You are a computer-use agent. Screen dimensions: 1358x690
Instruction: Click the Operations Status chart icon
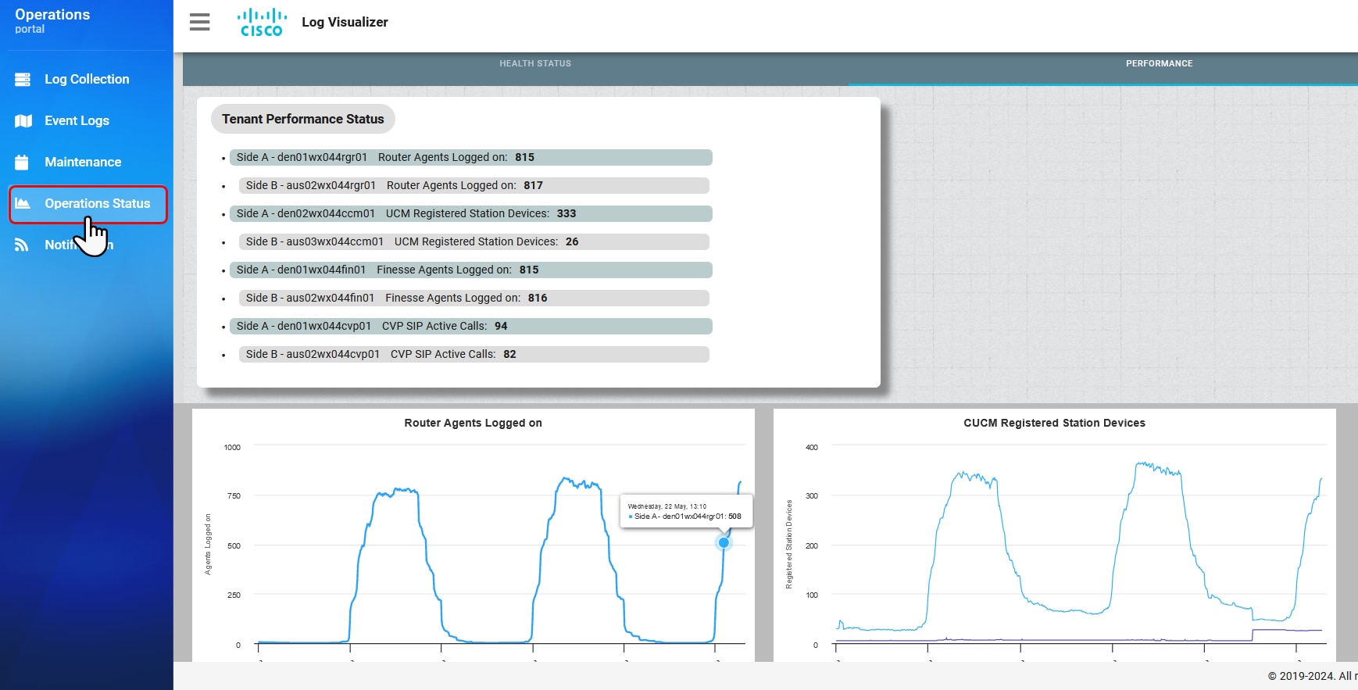click(23, 203)
